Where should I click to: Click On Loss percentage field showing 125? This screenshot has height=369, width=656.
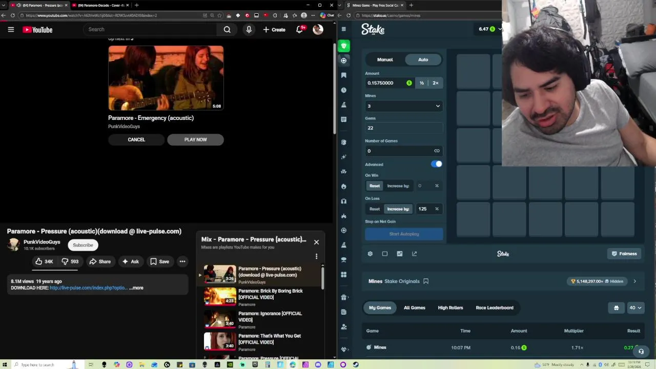[429, 209]
